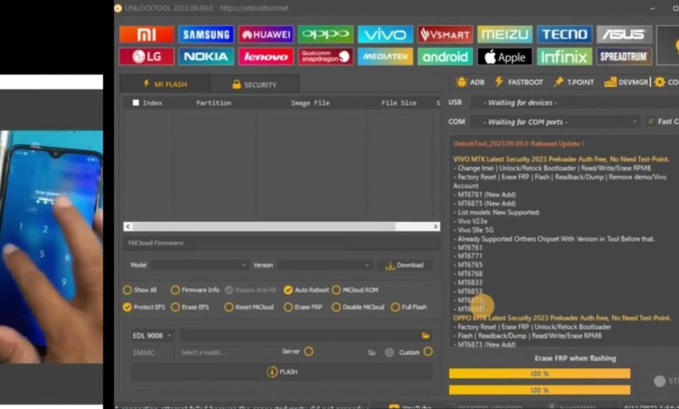Toggle the Auto Reboot option
The image size is (679, 409).
306,290
